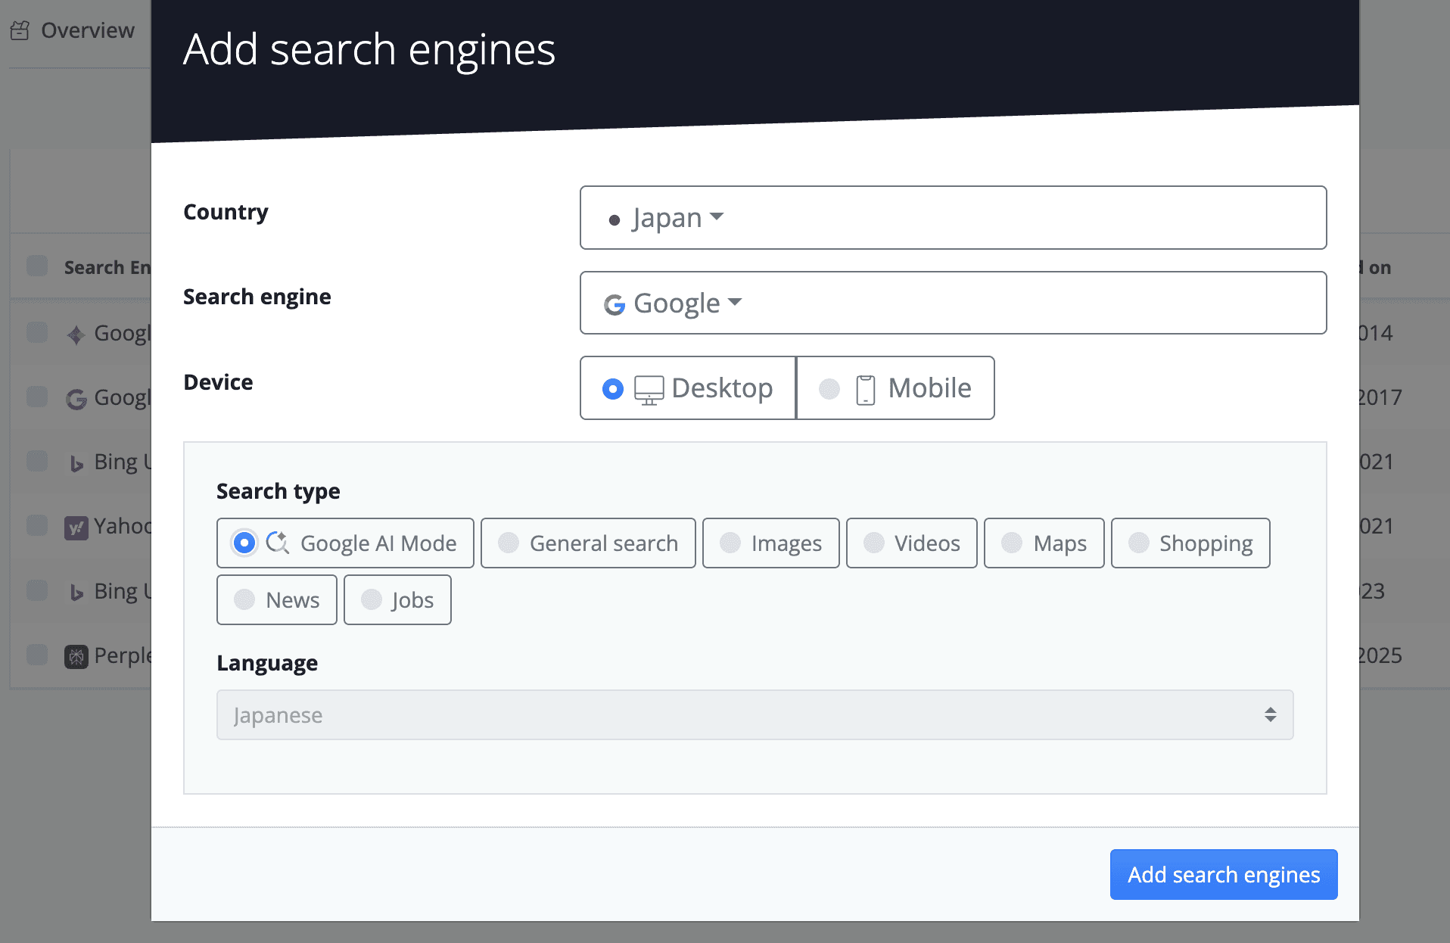The image size is (1450, 943).
Task: Choose the Shopping search type
Action: 1190,543
